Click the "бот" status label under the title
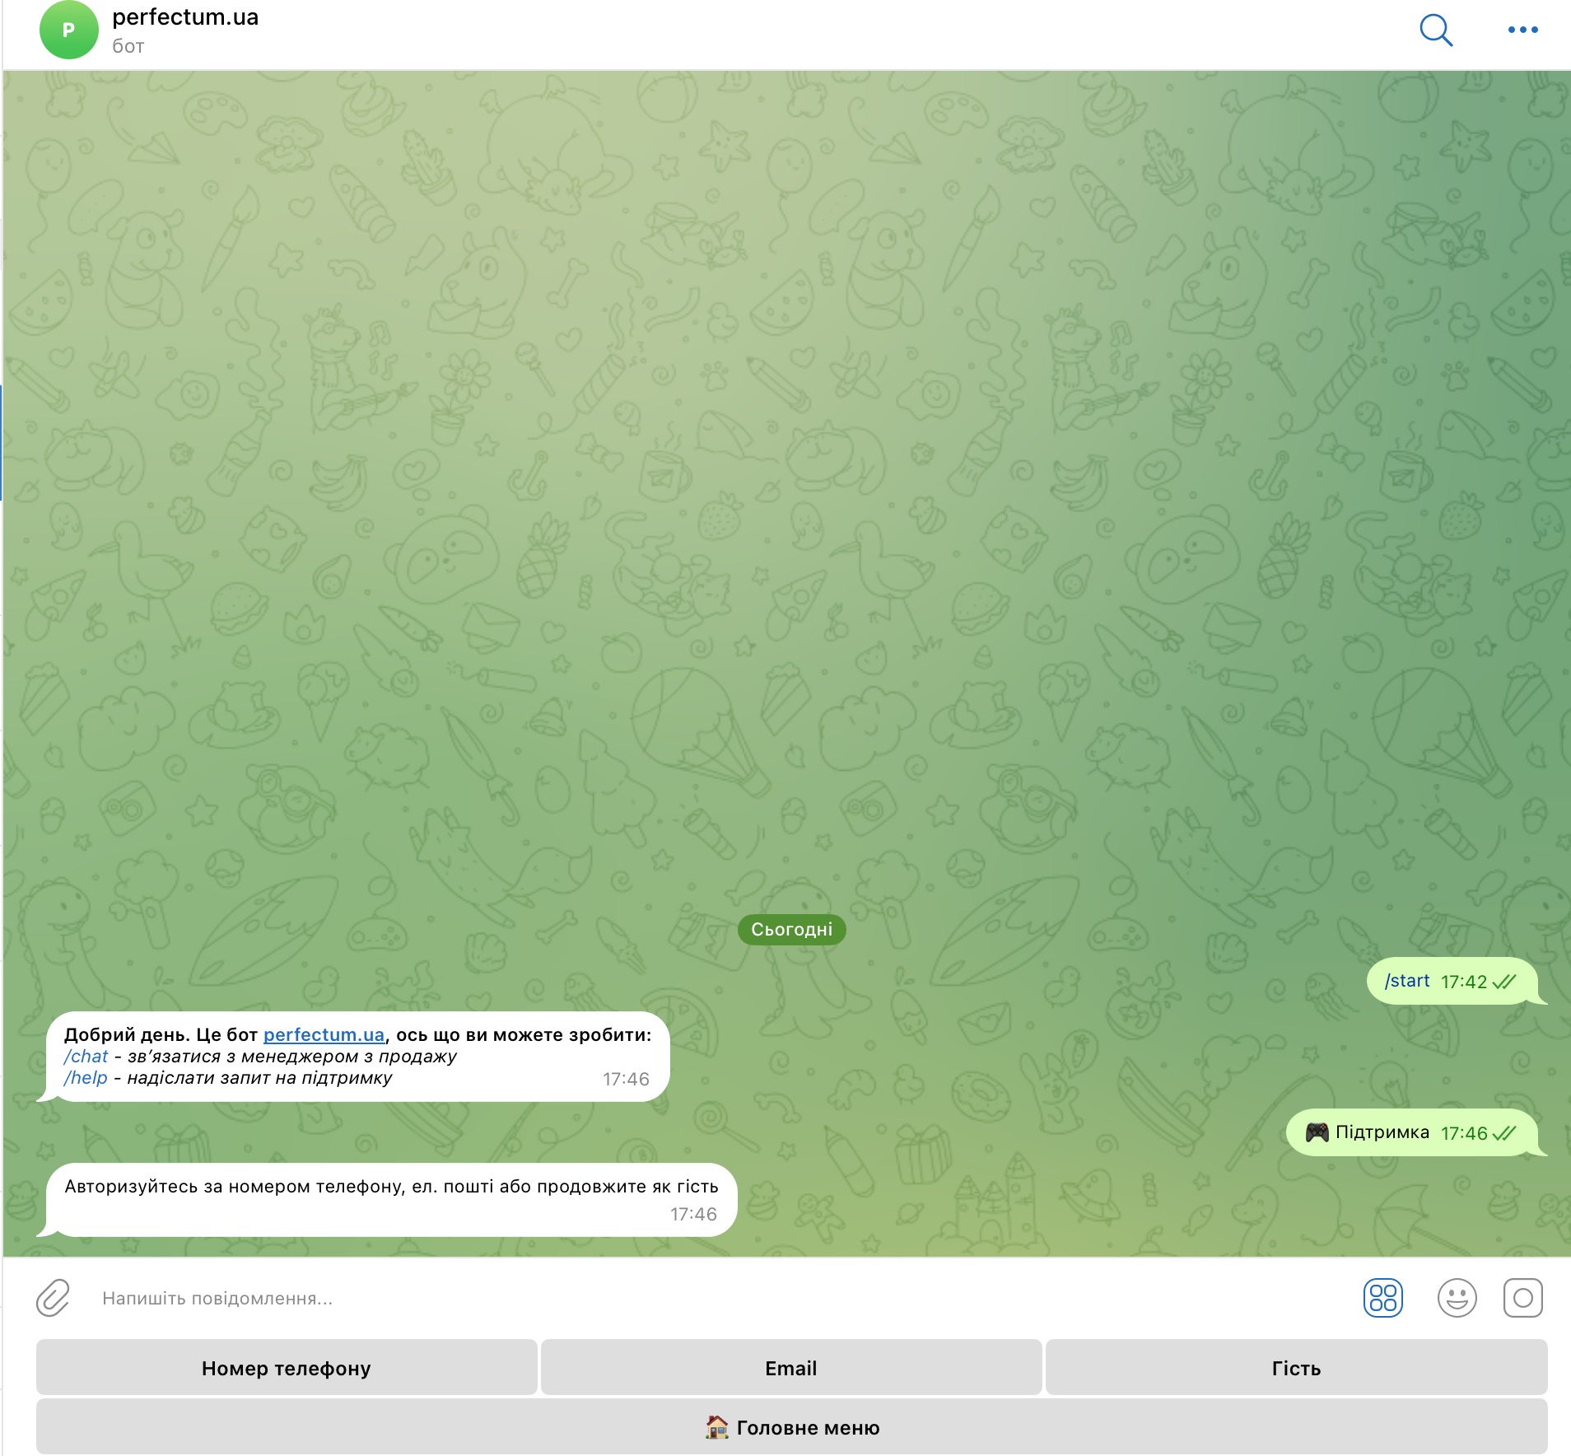The image size is (1571, 1456). point(128,46)
